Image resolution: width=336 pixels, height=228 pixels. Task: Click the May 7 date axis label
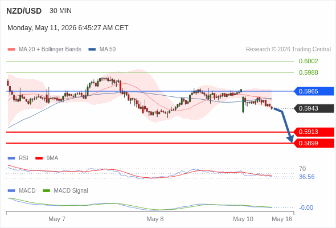pos(57,219)
